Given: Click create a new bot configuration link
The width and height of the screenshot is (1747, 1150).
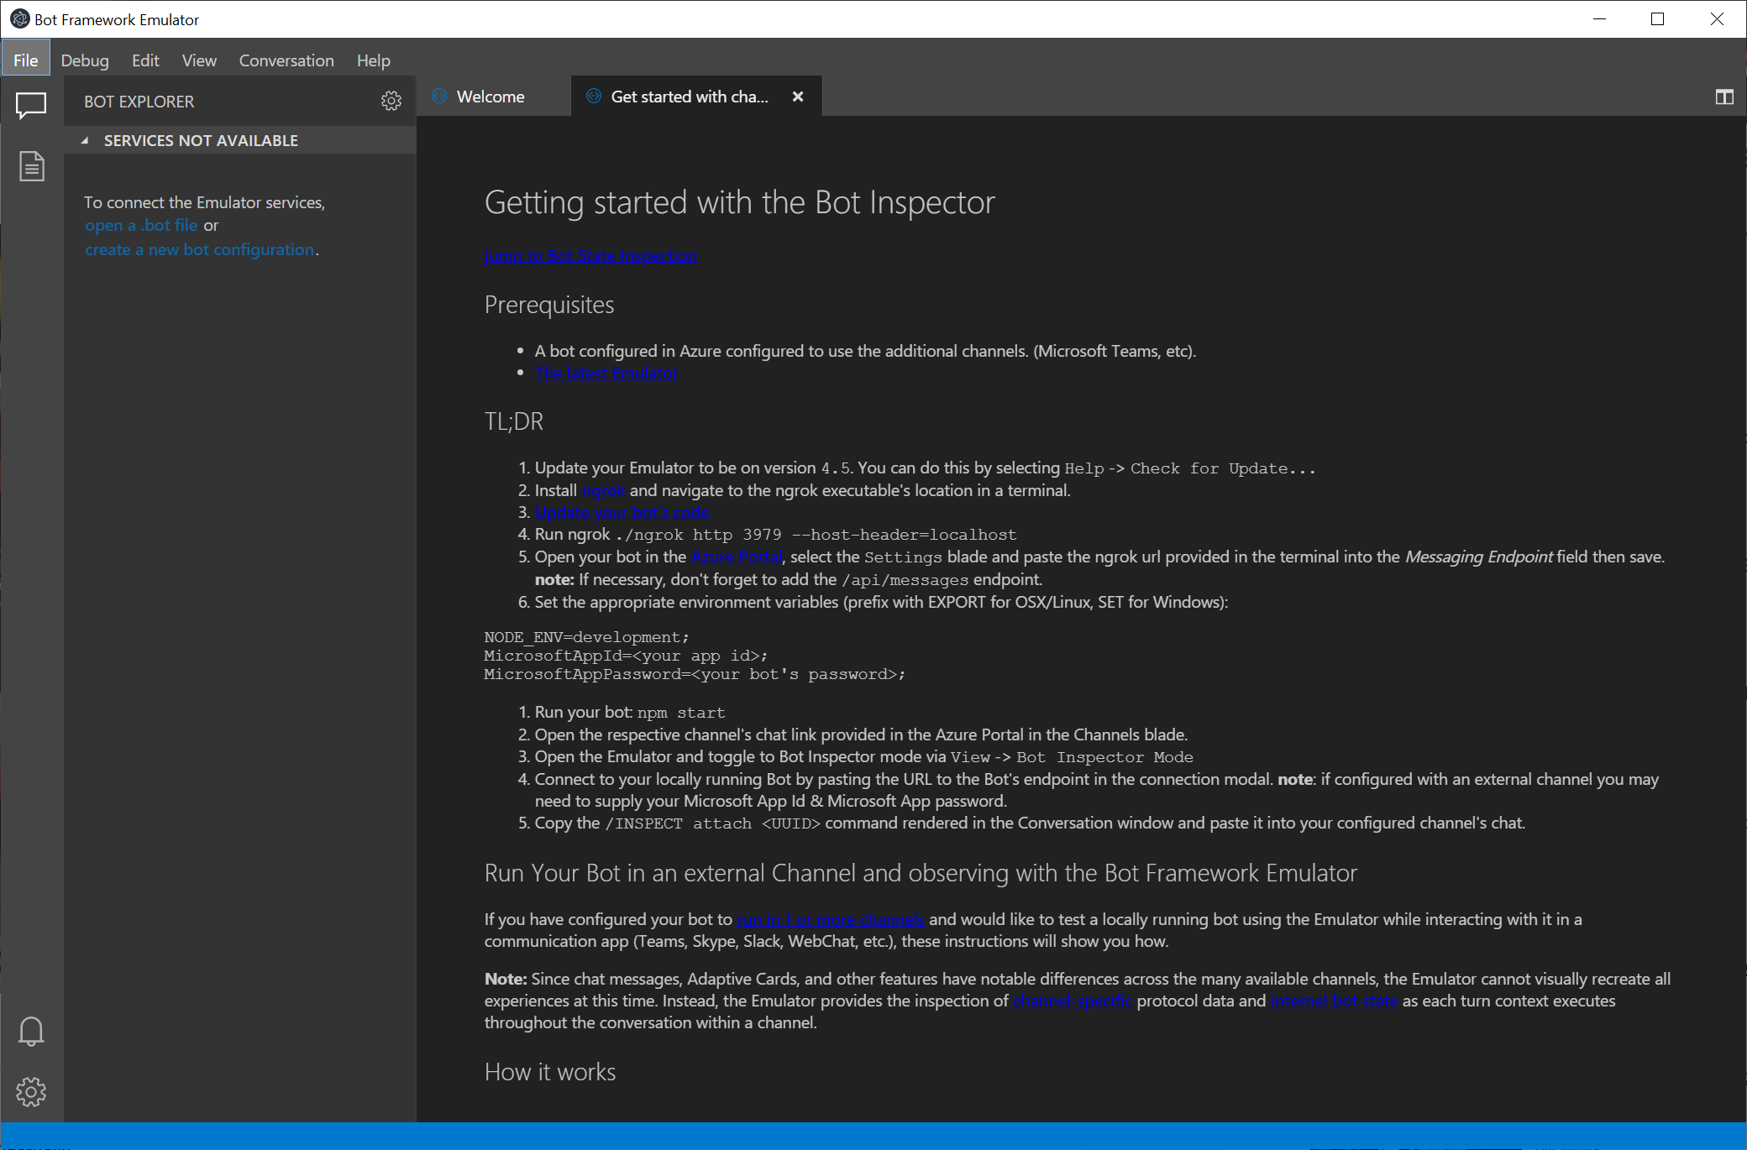Looking at the screenshot, I should 200,249.
